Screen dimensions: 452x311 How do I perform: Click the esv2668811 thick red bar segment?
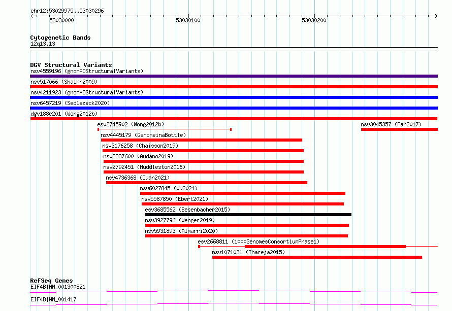(325, 247)
